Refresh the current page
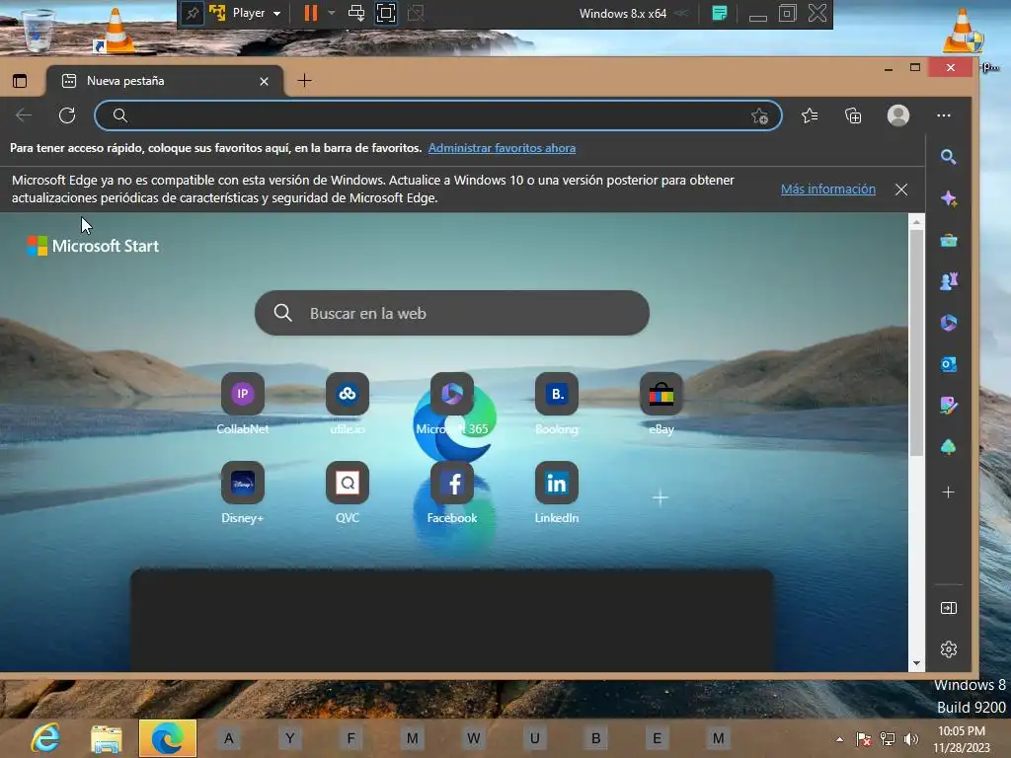 tap(67, 115)
